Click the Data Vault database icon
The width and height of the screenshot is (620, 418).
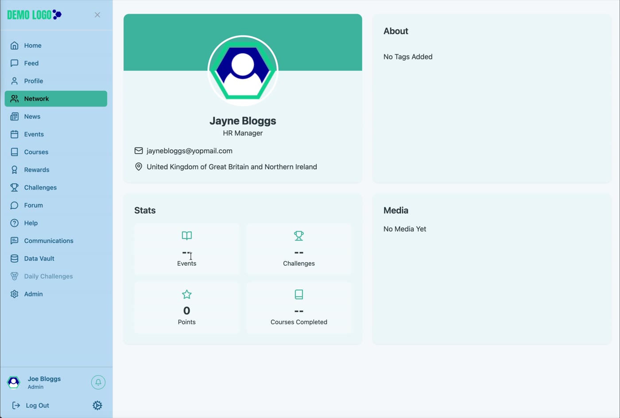point(15,258)
